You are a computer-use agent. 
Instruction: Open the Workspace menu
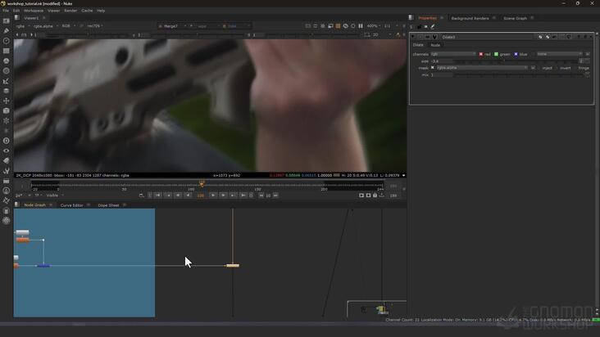click(34, 11)
